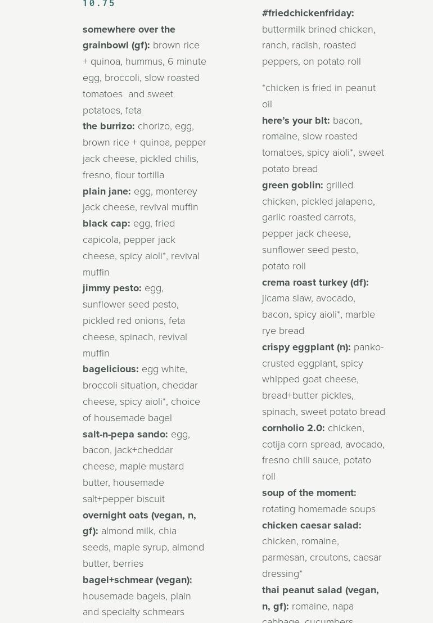Select the 'chicken caesar salad' title
433x623 pixels.
pos(312,525)
